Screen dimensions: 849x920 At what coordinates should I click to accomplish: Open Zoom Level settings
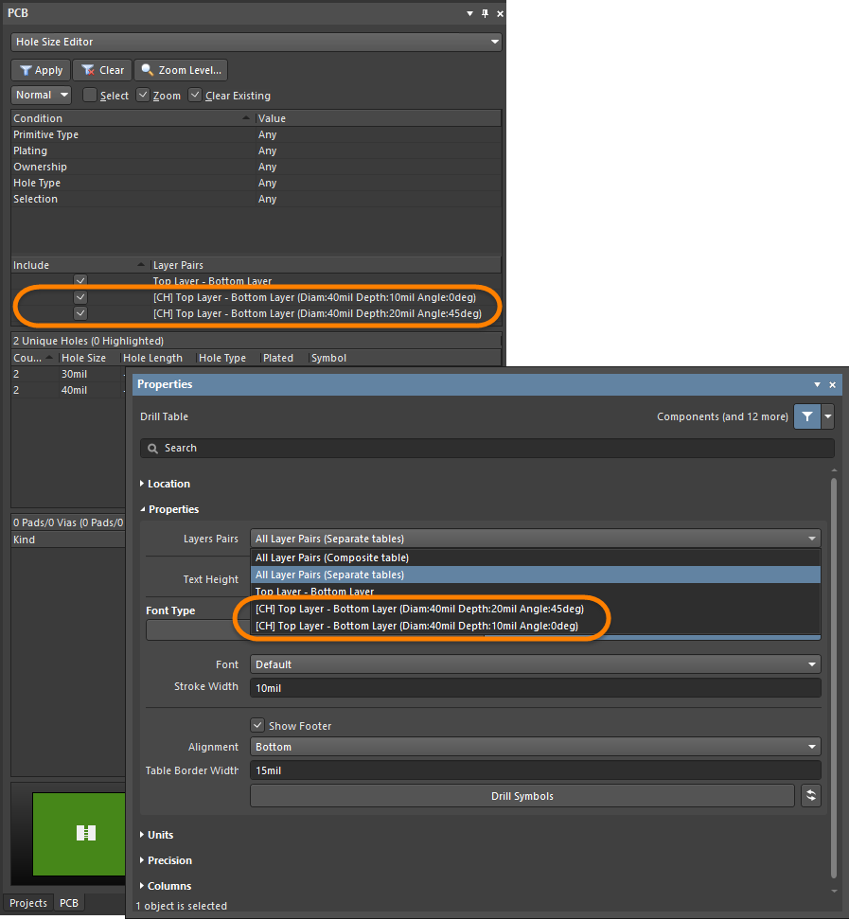[181, 70]
